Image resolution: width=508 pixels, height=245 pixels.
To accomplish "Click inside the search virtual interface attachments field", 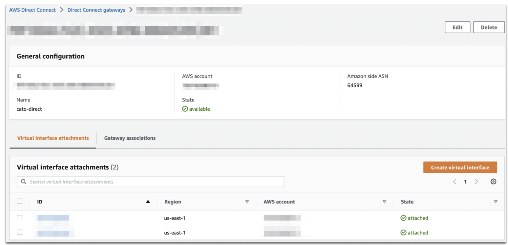I will (x=131, y=181).
